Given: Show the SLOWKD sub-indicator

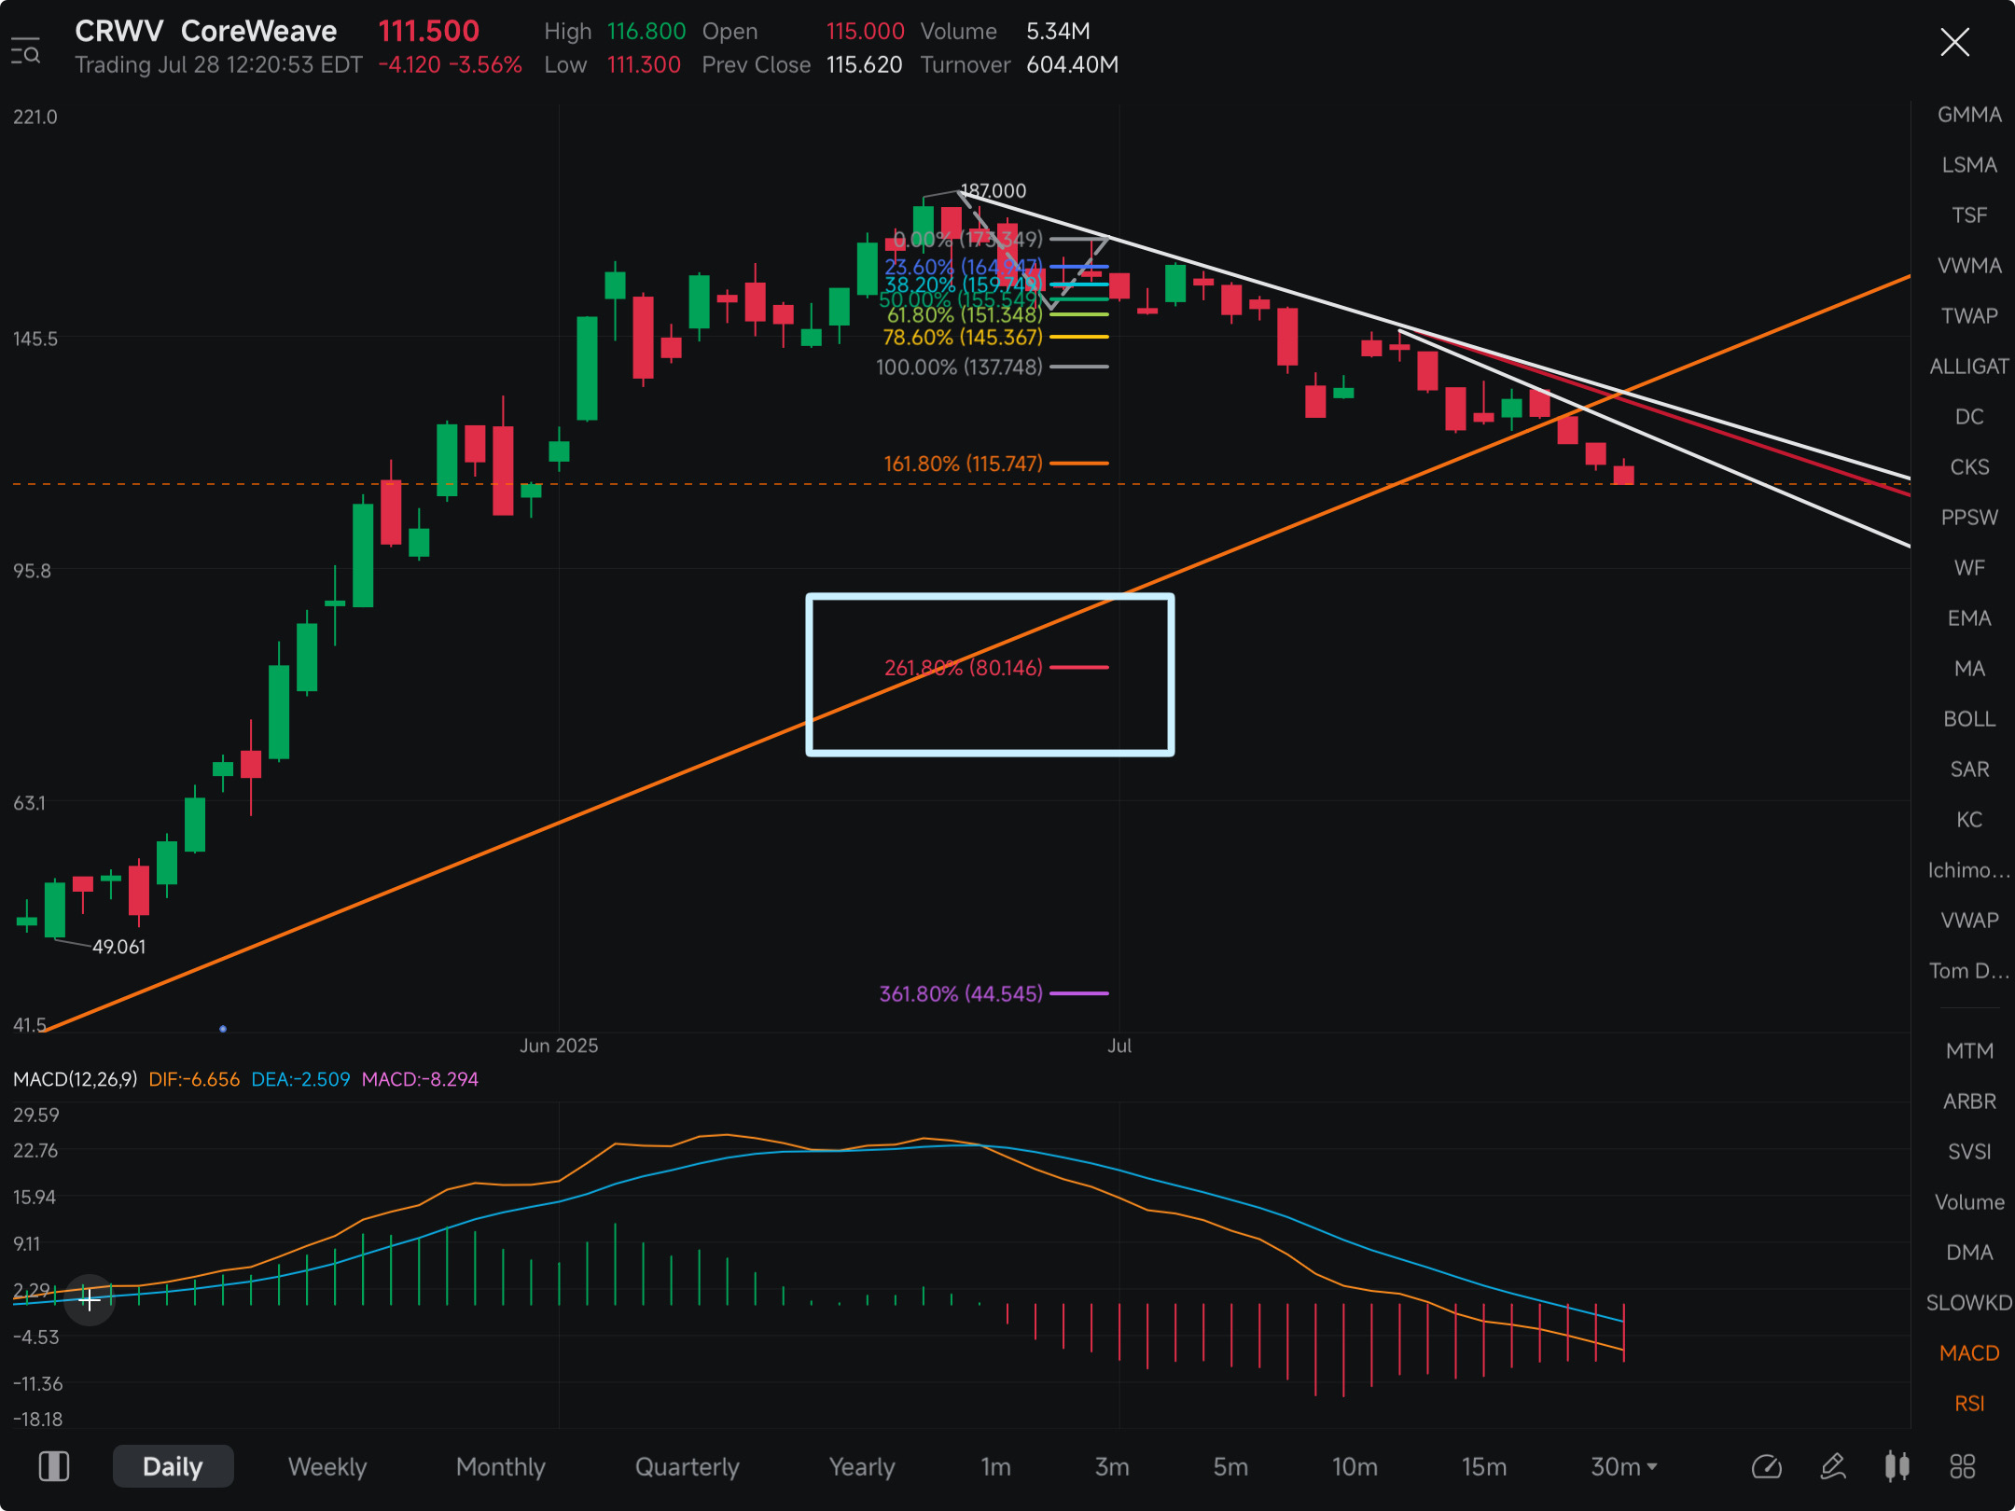Looking at the screenshot, I should [1969, 1303].
